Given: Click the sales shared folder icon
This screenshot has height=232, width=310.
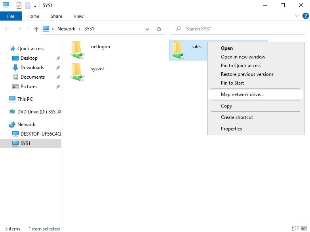Looking at the screenshot, I should (178, 50).
